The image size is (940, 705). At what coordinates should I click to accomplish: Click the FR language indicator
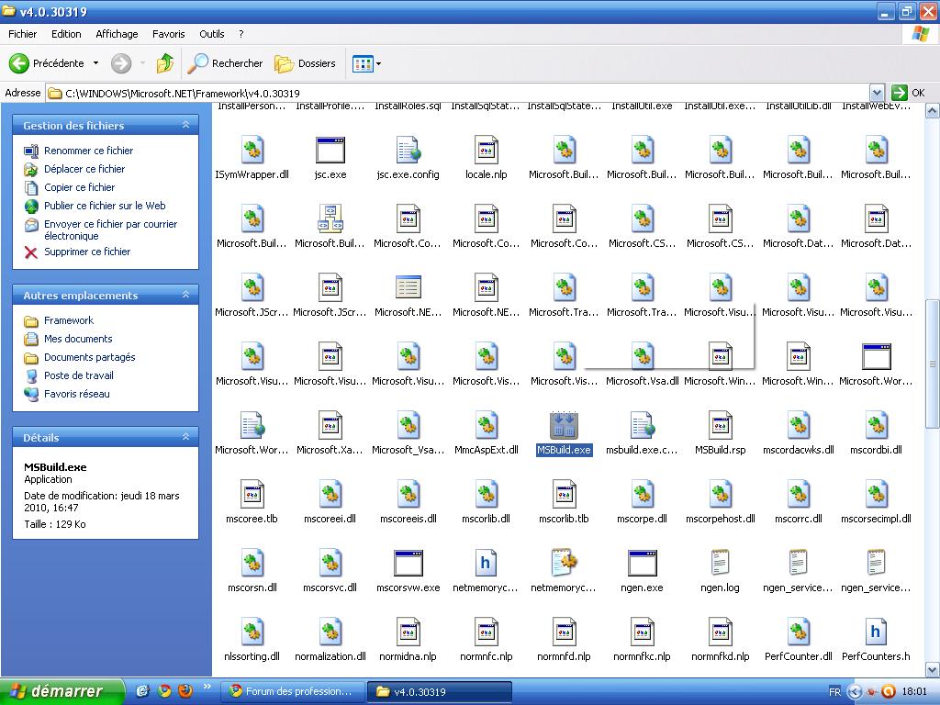834,692
